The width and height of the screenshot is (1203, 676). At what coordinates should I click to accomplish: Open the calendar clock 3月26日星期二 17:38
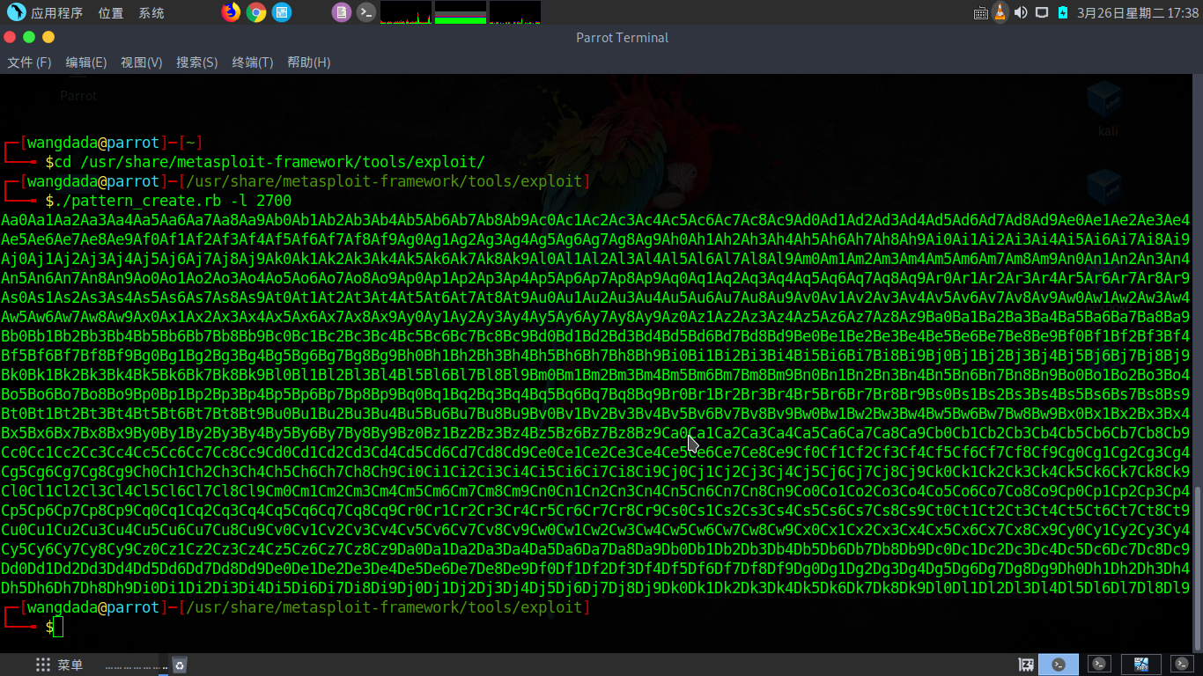coord(1137,12)
